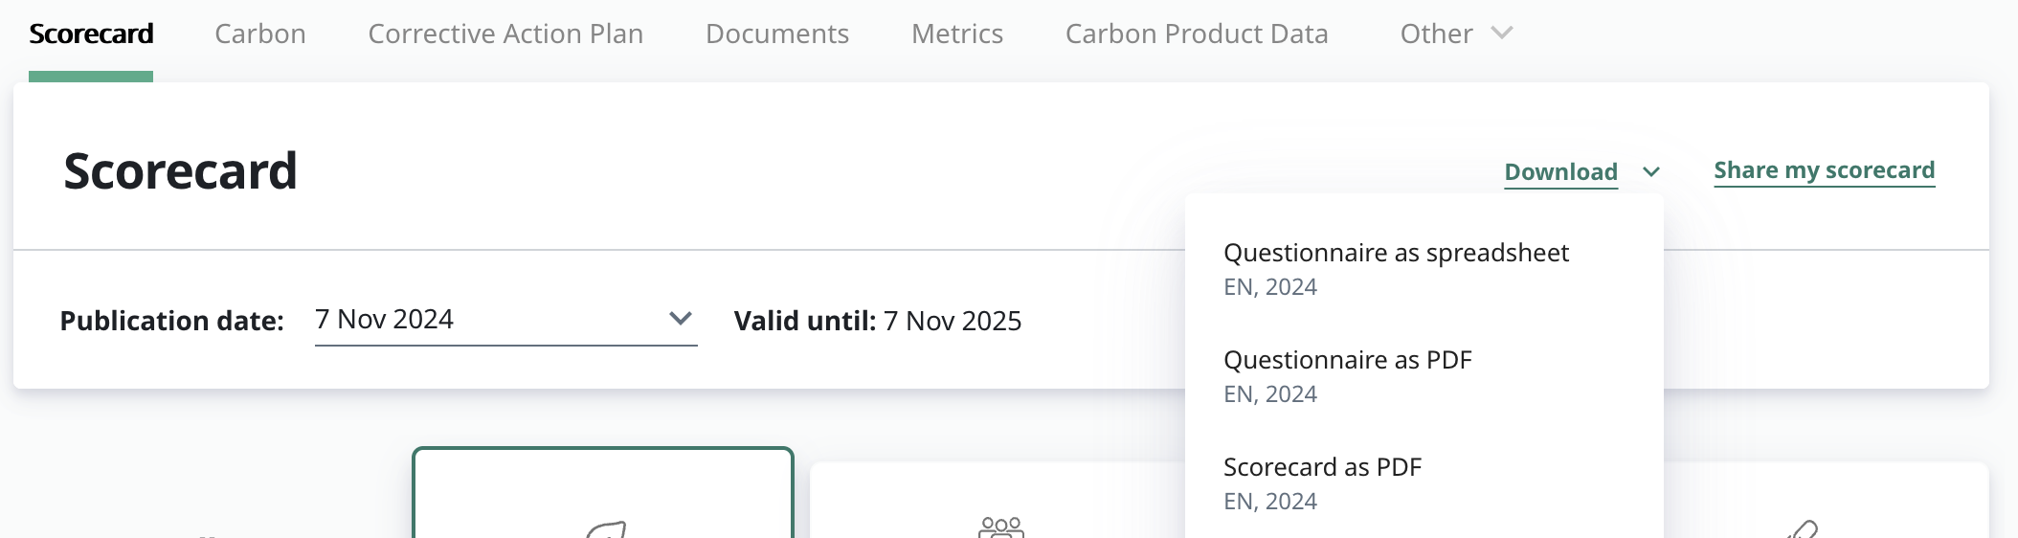
Task: Select the Scorecard tab
Action: pos(91,34)
